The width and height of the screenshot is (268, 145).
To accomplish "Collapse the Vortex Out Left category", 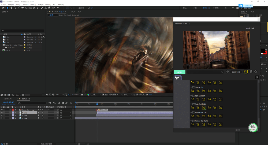I will point(191,112).
